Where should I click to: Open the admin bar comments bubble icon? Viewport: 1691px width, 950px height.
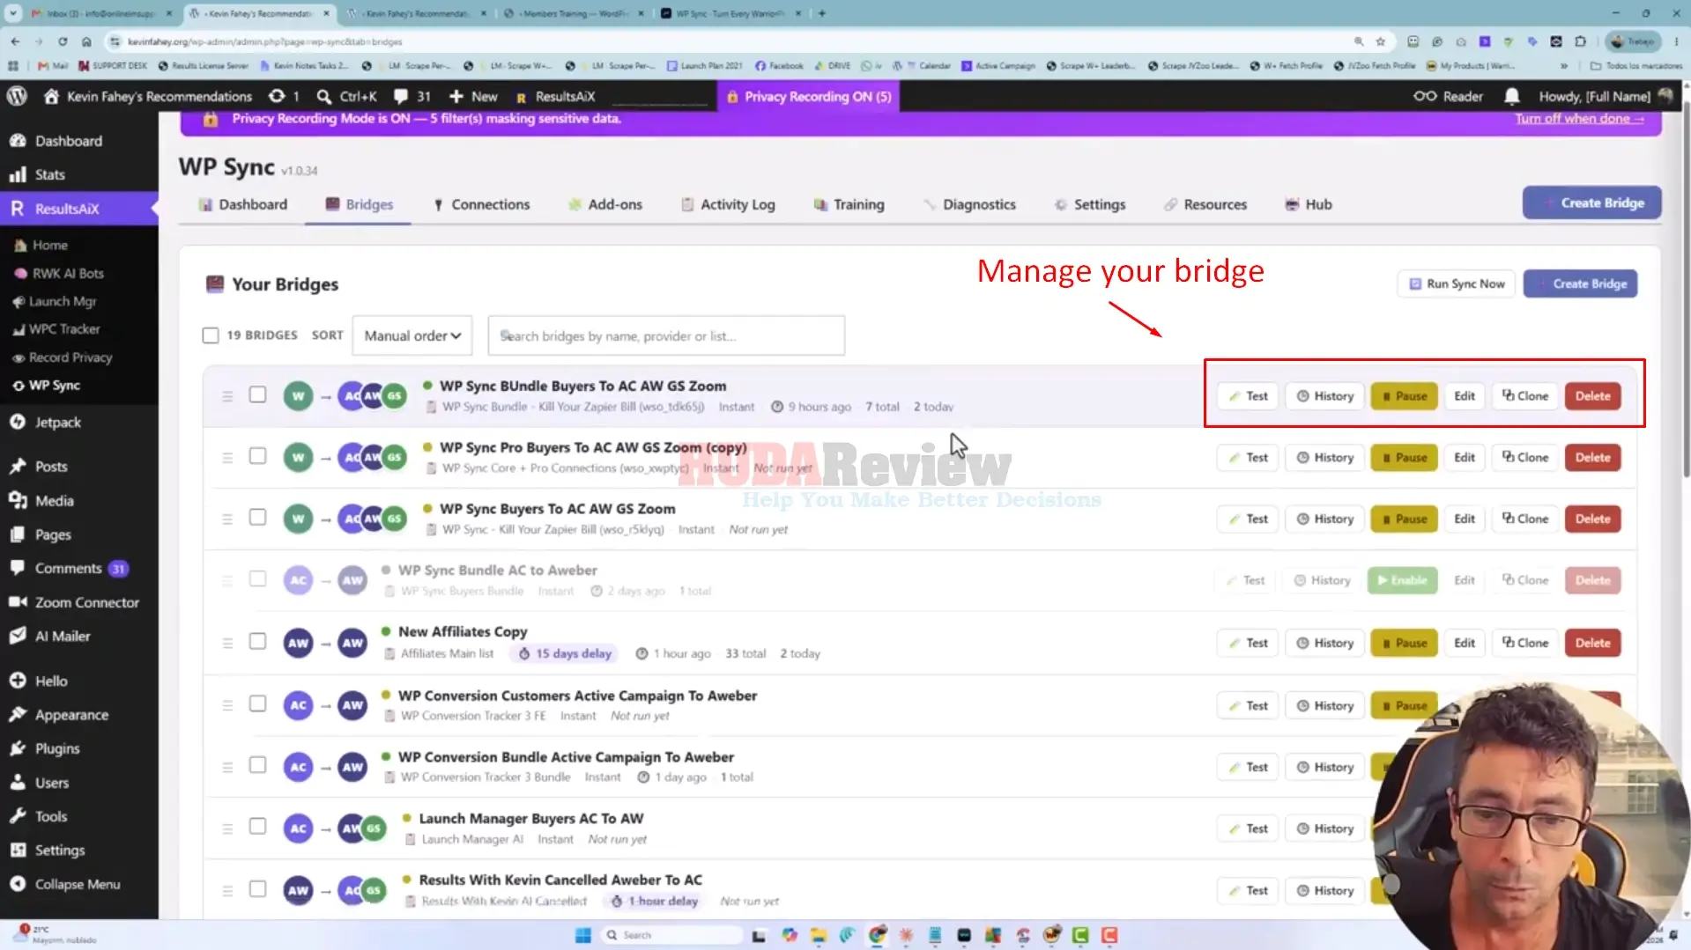coord(401,96)
